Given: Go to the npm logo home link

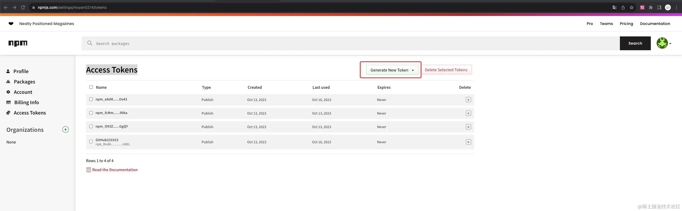Looking at the screenshot, I should pos(18,43).
